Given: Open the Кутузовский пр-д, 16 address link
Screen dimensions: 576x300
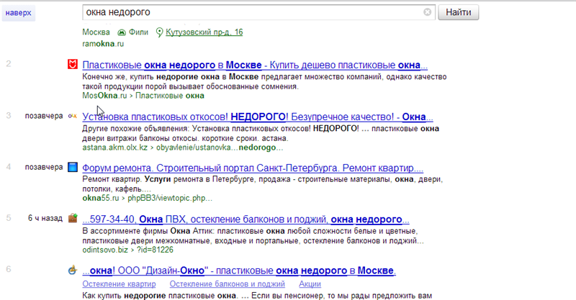Looking at the screenshot, I should [204, 32].
